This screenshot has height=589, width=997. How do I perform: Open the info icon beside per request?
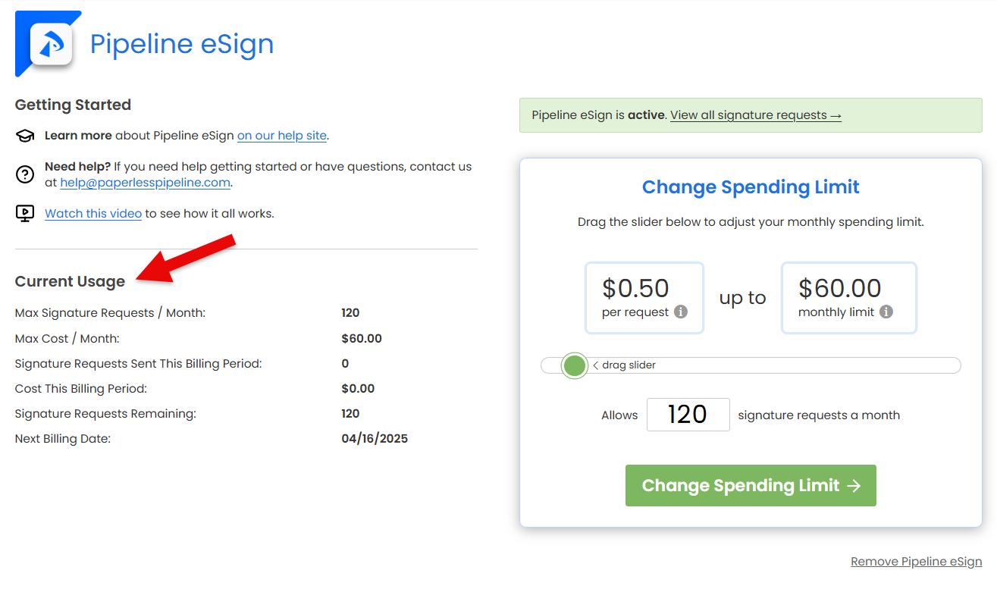[681, 312]
